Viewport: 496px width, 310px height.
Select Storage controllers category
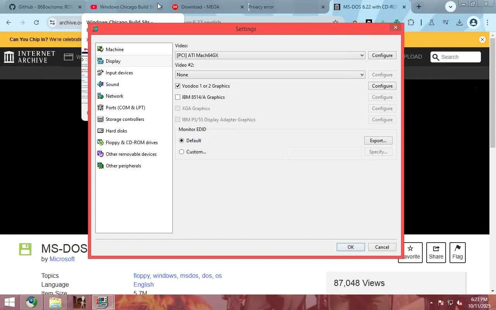click(x=134, y=119)
